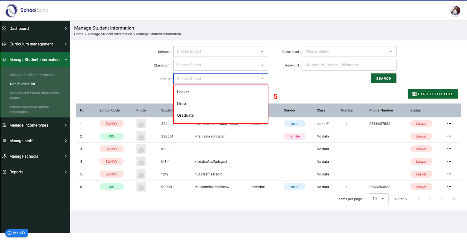Image resolution: width=467 pixels, height=242 pixels.
Task: Click the Manage schools icon
Action: [4, 156]
